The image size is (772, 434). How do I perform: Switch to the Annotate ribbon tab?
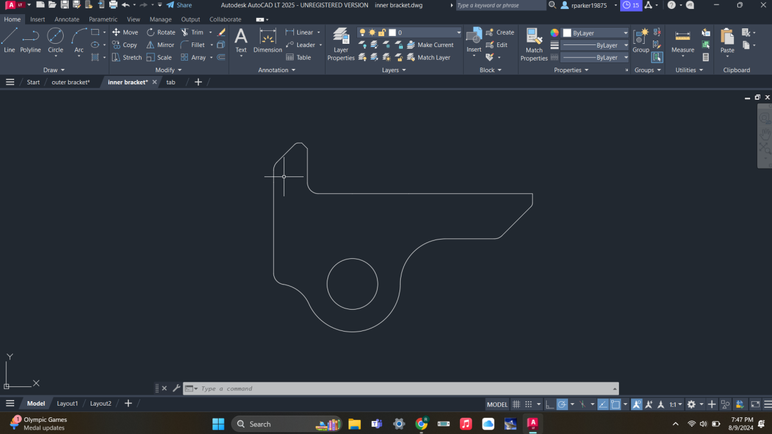click(67, 19)
